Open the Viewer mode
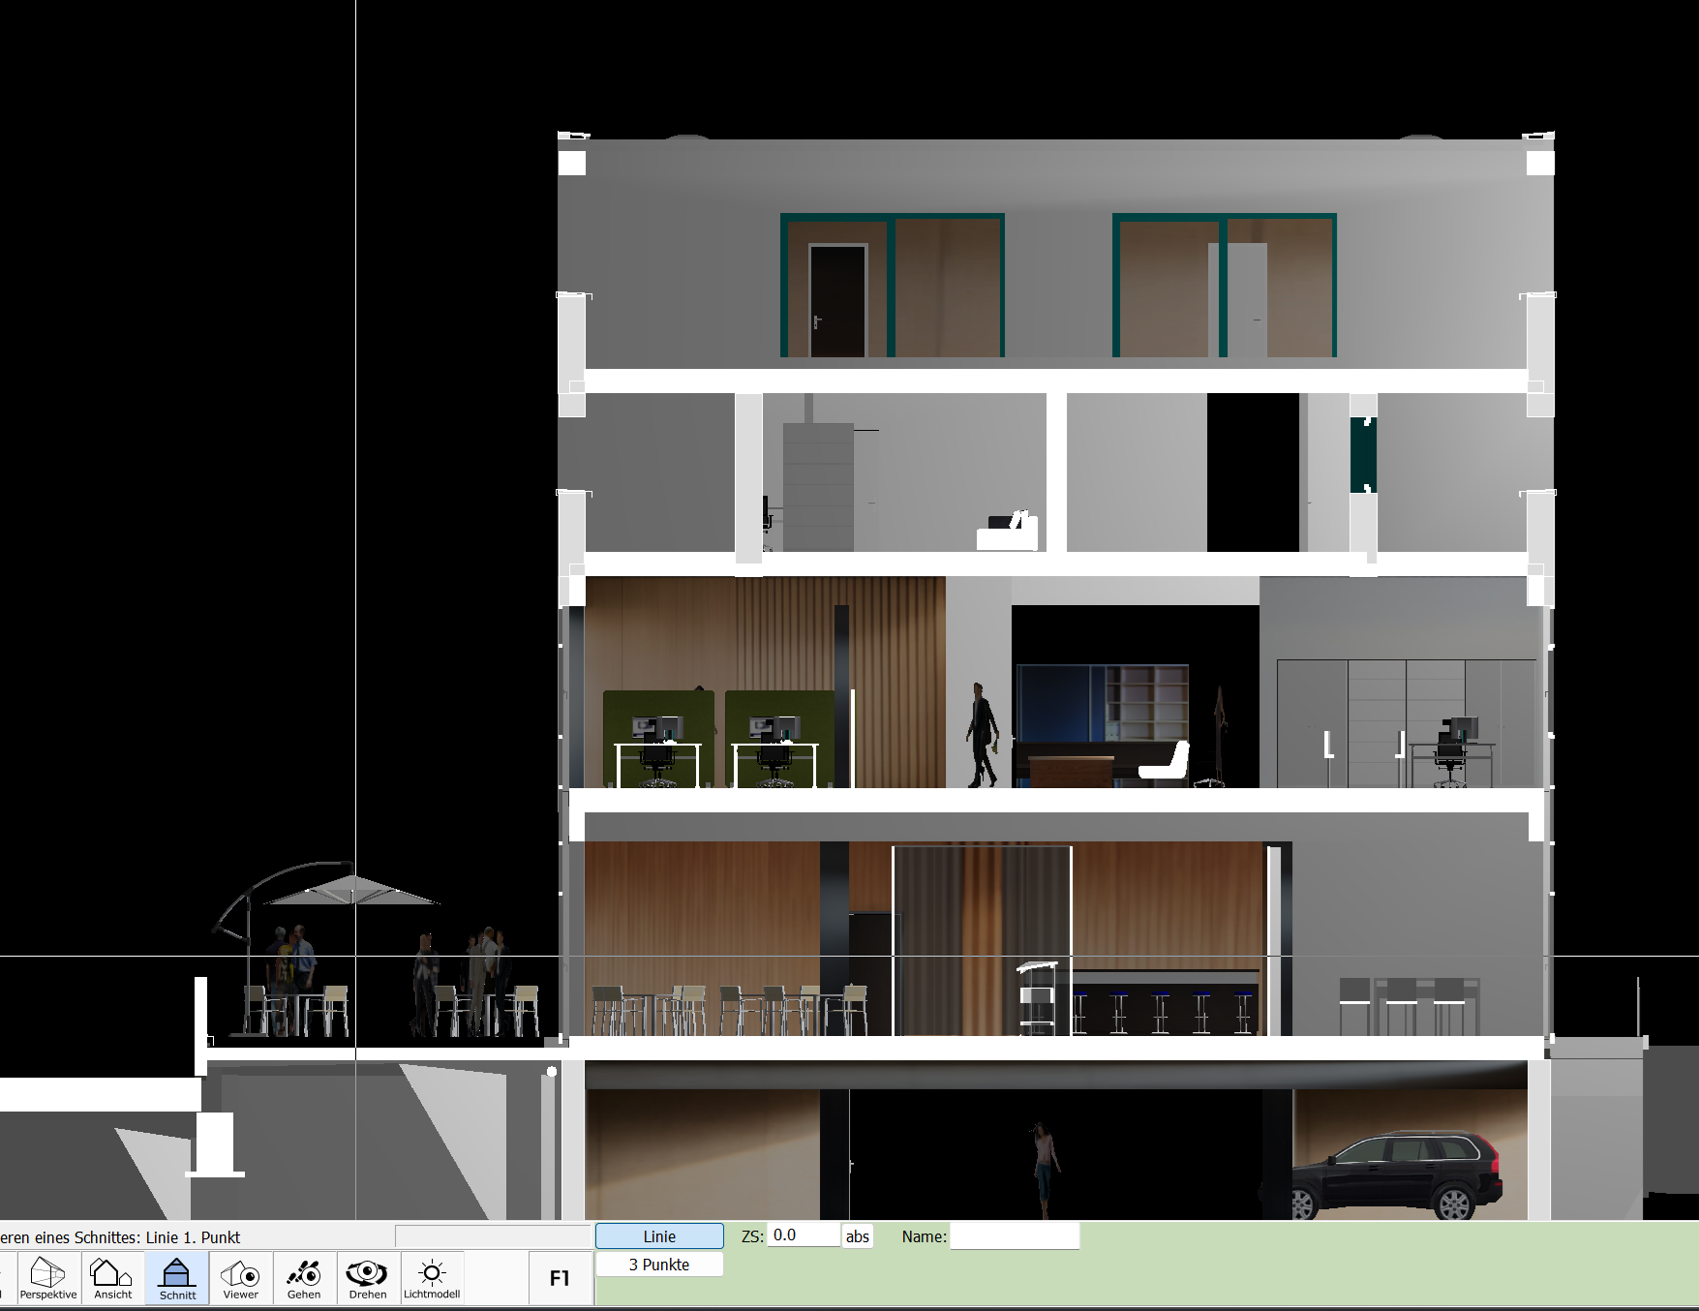This screenshot has height=1311, width=1699. (x=241, y=1278)
